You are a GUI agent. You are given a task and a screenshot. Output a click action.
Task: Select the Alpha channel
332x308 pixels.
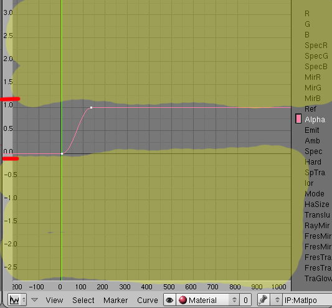pos(315,120)
